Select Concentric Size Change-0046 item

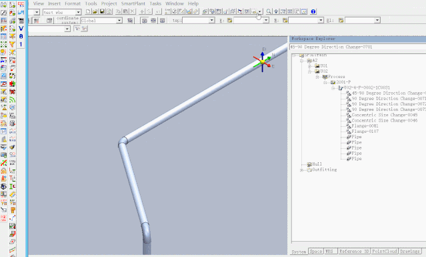pyautogui.click(x=385, y=120)
